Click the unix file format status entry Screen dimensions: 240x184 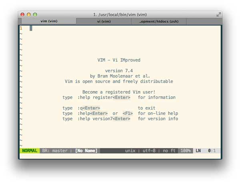coord(130,151)
